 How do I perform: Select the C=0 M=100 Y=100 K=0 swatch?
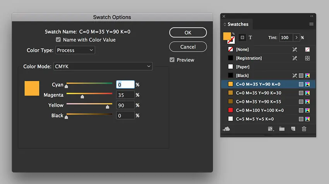pos(259,110)
